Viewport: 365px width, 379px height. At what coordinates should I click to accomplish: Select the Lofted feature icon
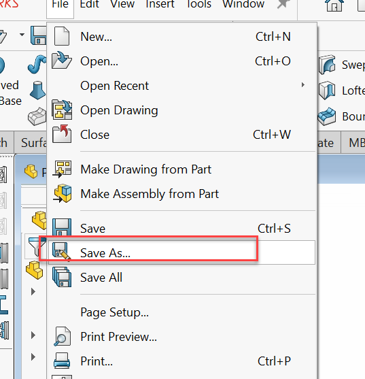(327, 90)
